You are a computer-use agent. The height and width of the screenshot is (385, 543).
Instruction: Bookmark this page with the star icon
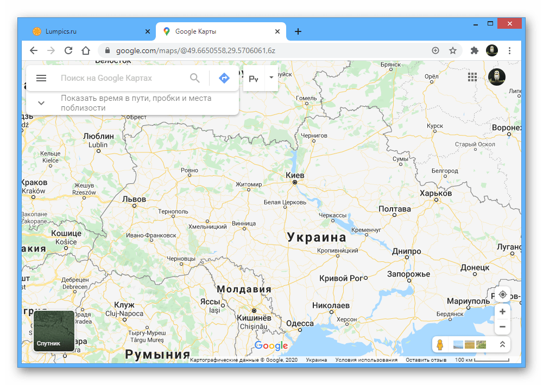point(453,50)
